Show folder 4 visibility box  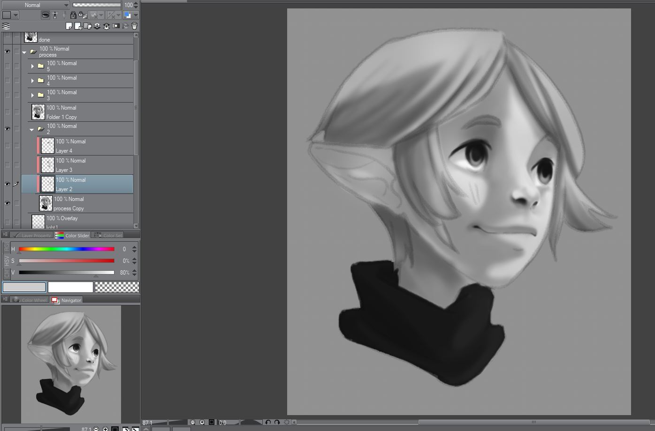pos(7,81)
